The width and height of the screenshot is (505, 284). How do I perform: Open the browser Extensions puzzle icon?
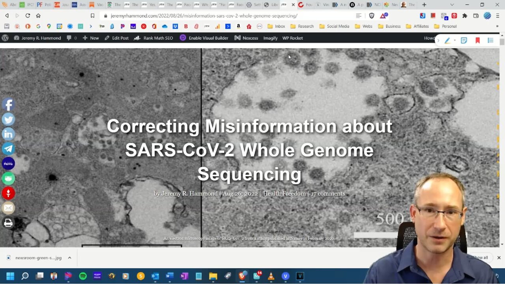[x=465, y=16]
